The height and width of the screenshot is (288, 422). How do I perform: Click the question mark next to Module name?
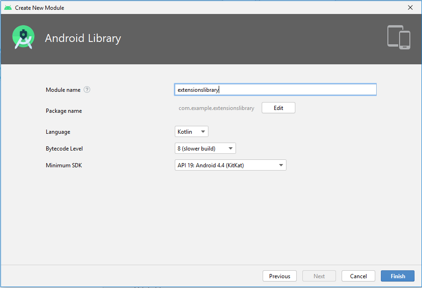87,89
